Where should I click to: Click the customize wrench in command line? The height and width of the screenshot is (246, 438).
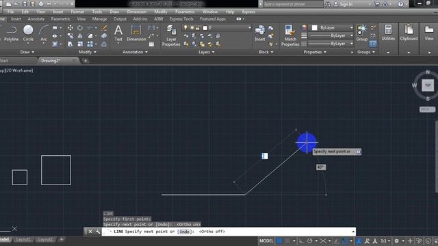click(97, 232)
